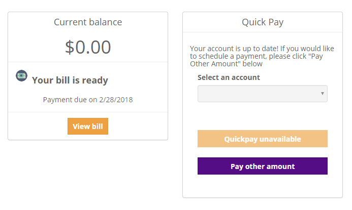The height and width of the screenshot is (210, 352).
Task: Open the Select an account dropdown
Action: 262,94
